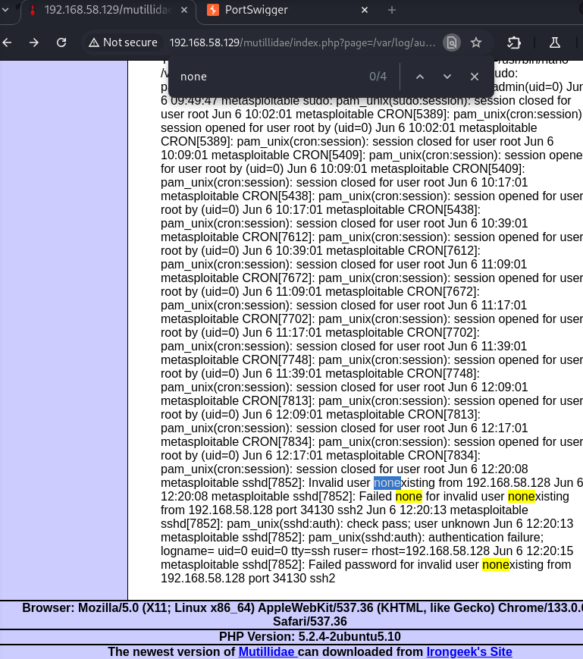Close the mutillidae tab
The height and width of the screenshot is (659, 583).
(x=183, y=10)
